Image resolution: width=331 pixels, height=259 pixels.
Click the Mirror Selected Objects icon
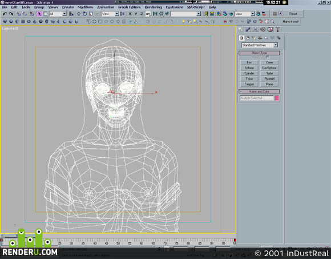point(155,14)
